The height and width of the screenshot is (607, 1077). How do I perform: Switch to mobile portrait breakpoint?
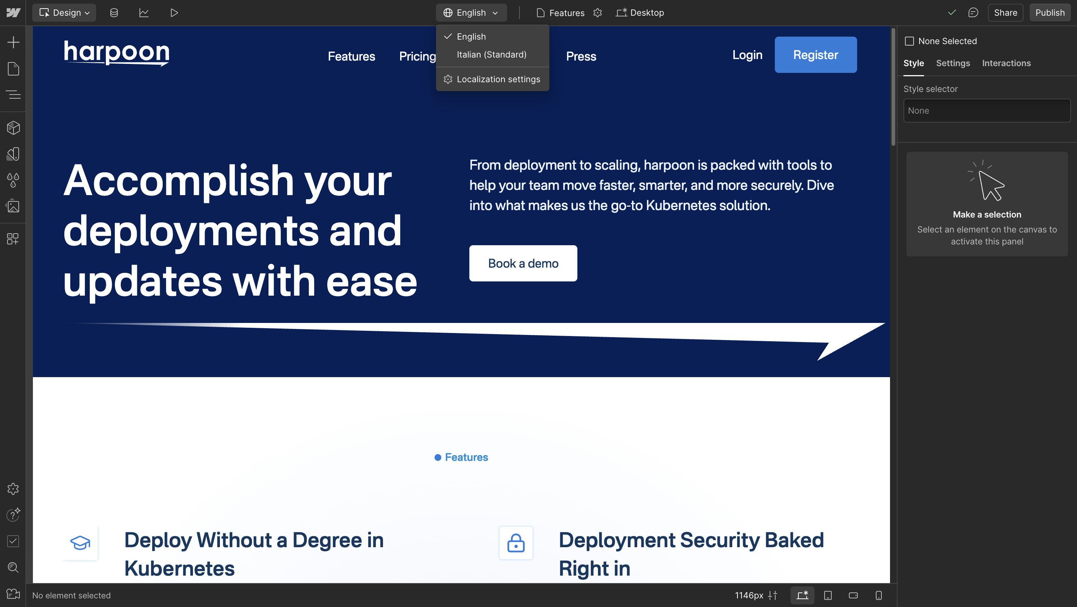[x=879, y=595]
